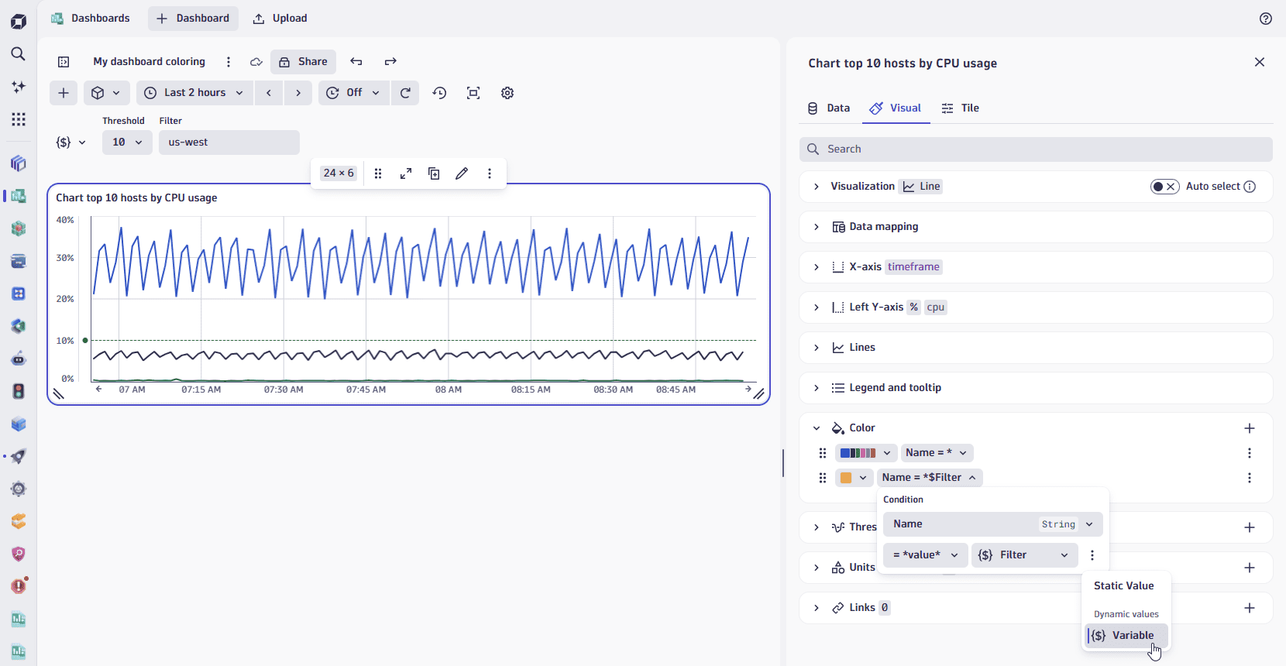Open the Threshold 10 dropdown
Viewport: 1286px width, 666px height.
pyautogui.click(x=127, y=142)
